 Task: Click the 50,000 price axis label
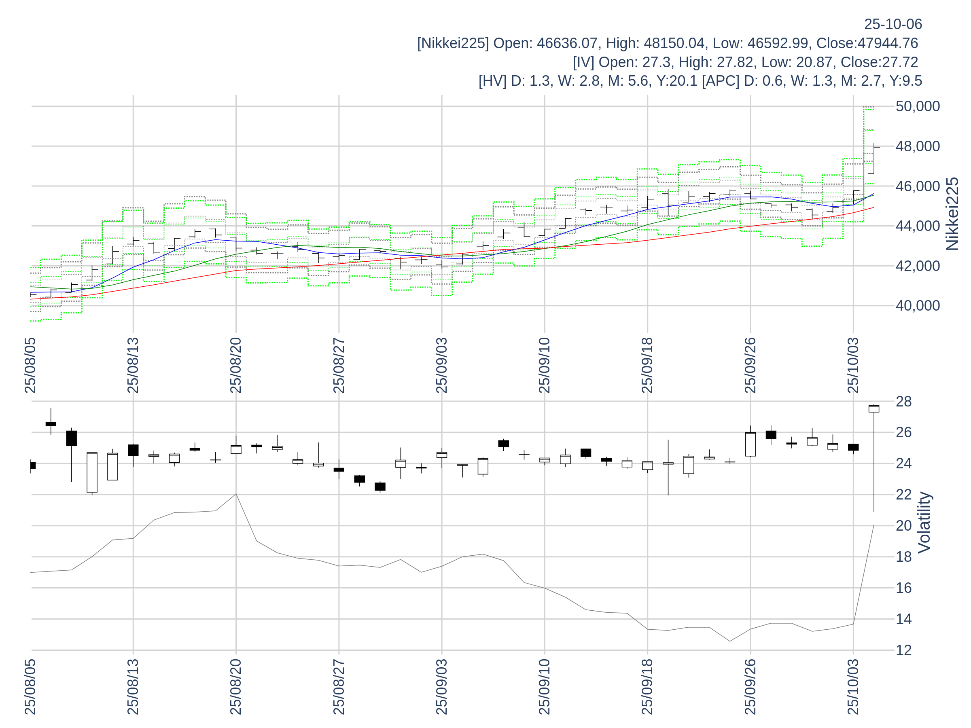pos(918,106)
